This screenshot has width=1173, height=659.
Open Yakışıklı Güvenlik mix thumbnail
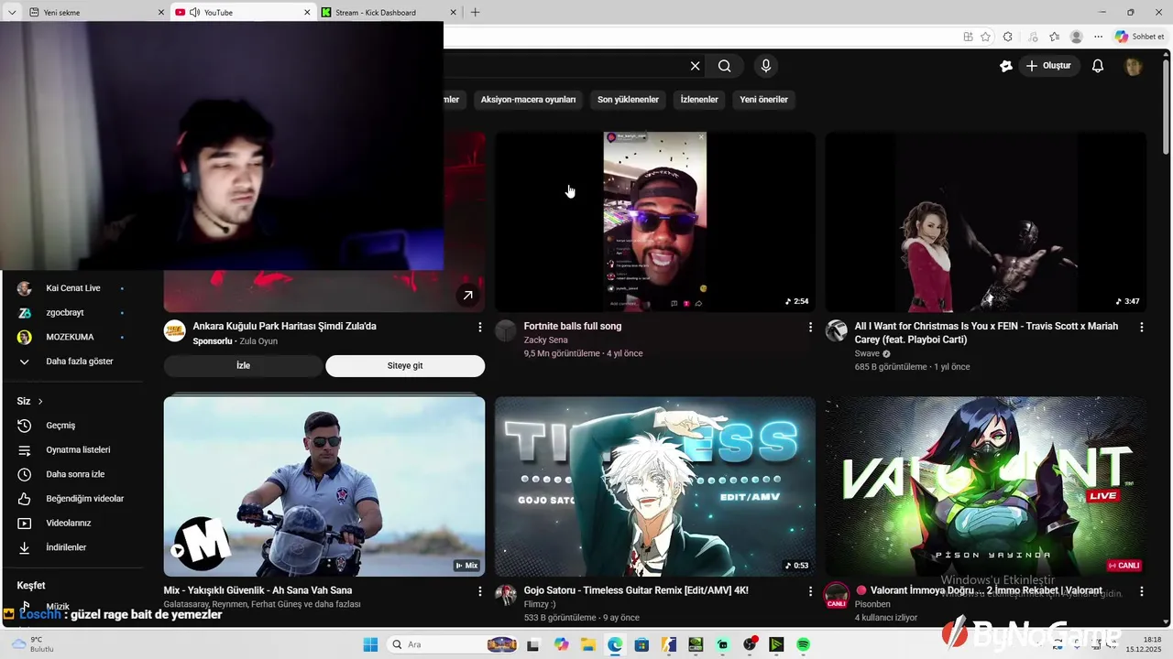(x=324, y=486)
